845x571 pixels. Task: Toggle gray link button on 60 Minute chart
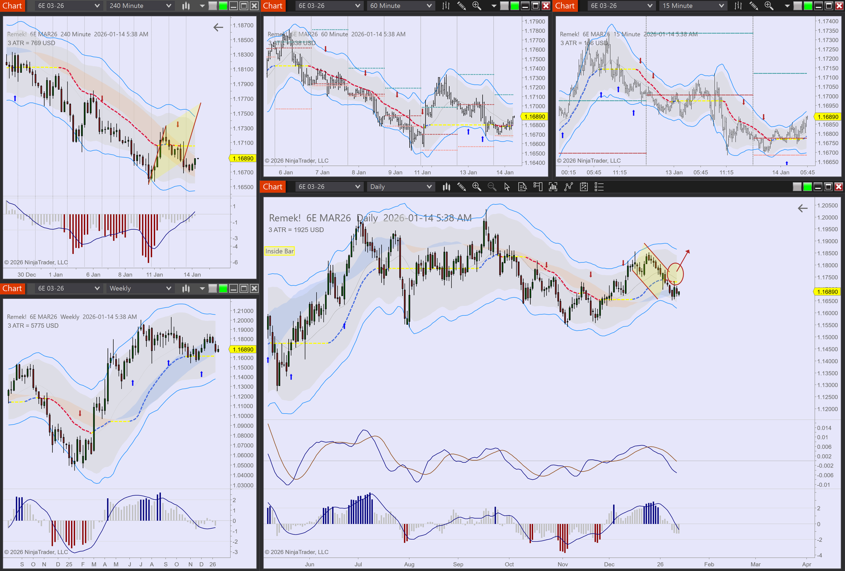504,6
